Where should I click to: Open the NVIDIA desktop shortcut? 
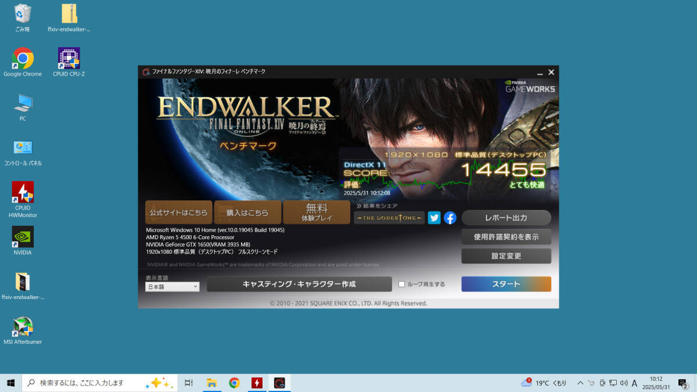tap(23, 241)
